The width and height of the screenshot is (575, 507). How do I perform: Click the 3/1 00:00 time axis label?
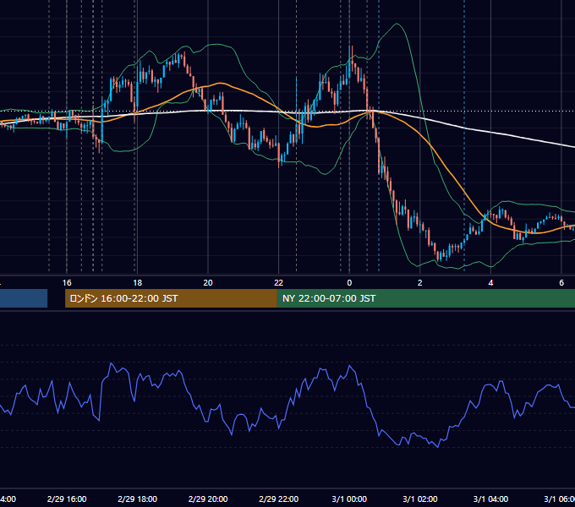pos(349,499)
